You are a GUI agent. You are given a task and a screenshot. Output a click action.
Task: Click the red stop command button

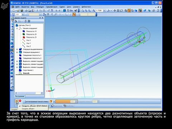point(20,101)
